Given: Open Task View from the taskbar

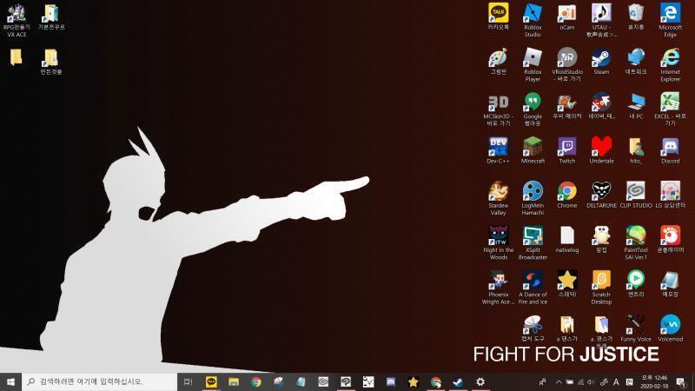Looking at the screenshot, I should click(x=188, y=381).
